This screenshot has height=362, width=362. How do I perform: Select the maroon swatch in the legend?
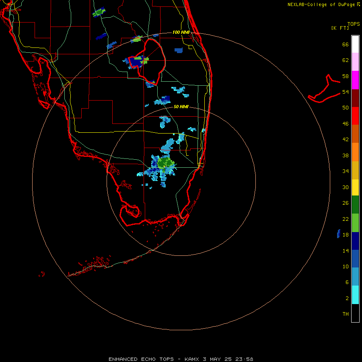tap(355, 98)
